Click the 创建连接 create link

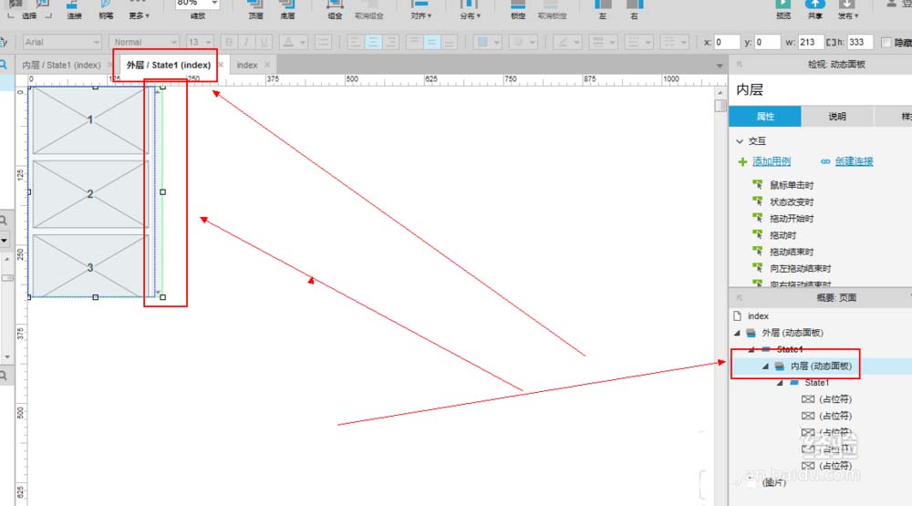coord(854,161)
